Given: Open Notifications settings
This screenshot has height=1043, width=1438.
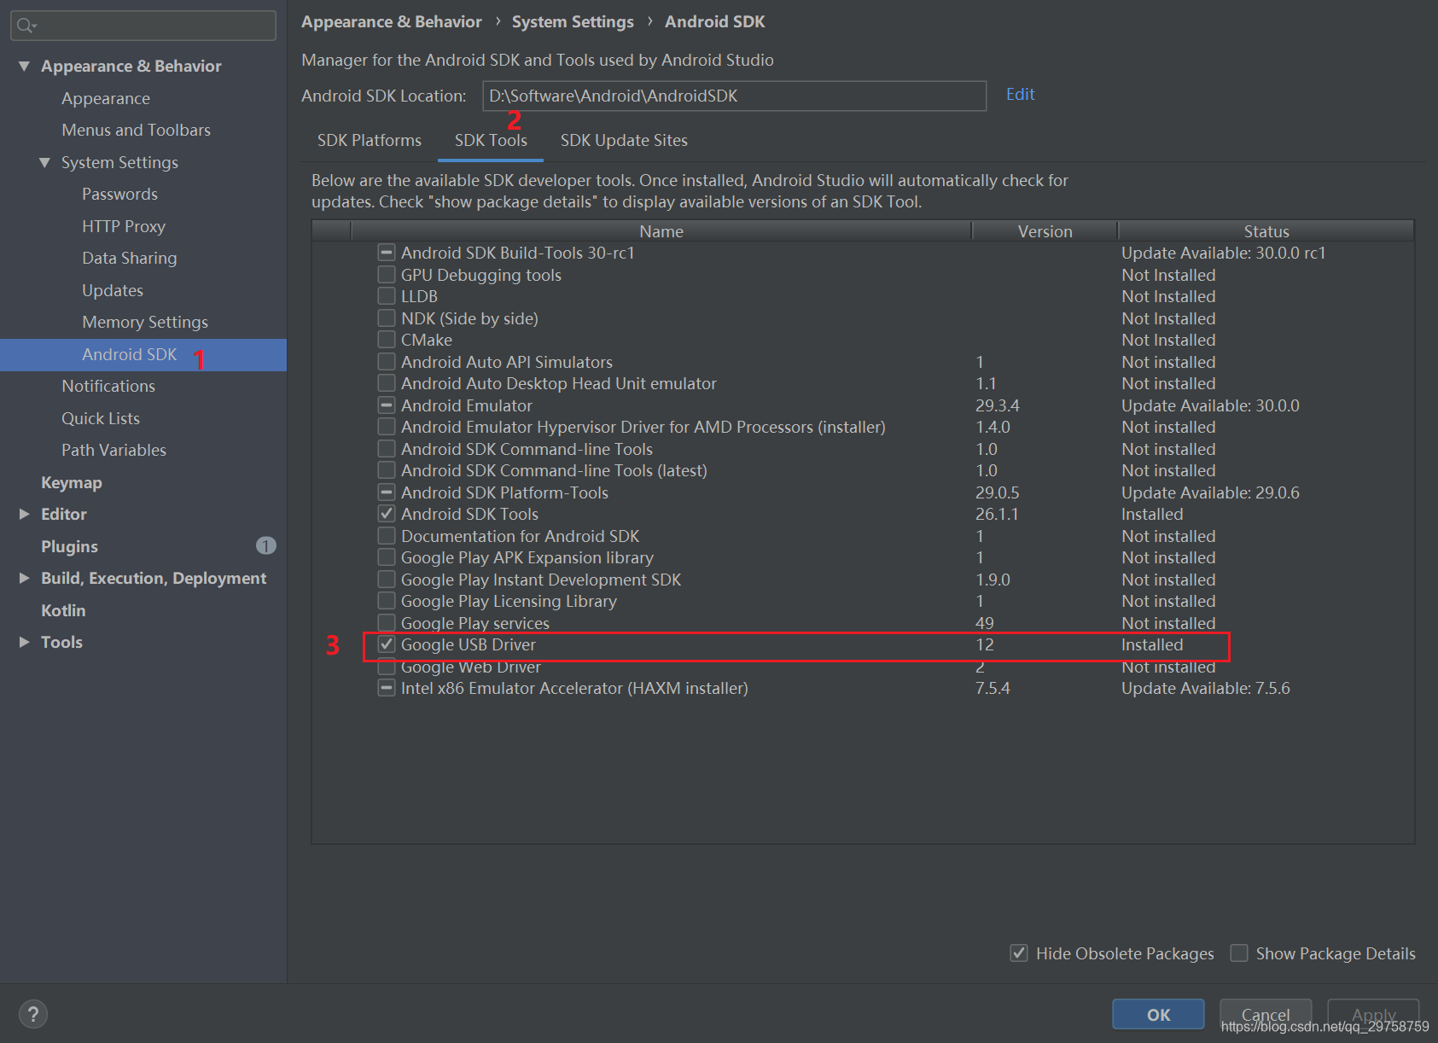Looking at the screenshot, I should click(x=108, y=386).
